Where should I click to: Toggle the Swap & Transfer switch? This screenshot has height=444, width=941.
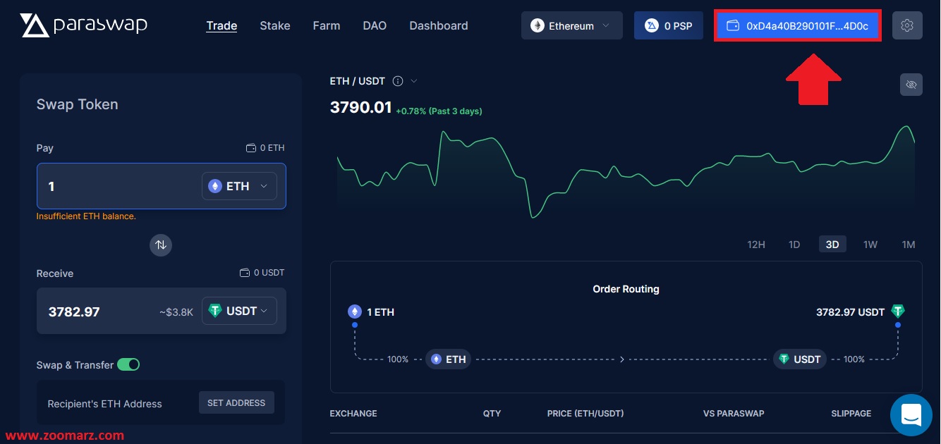pos(128,364)
